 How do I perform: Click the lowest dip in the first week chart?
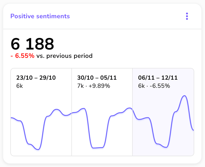coord(38,149)
